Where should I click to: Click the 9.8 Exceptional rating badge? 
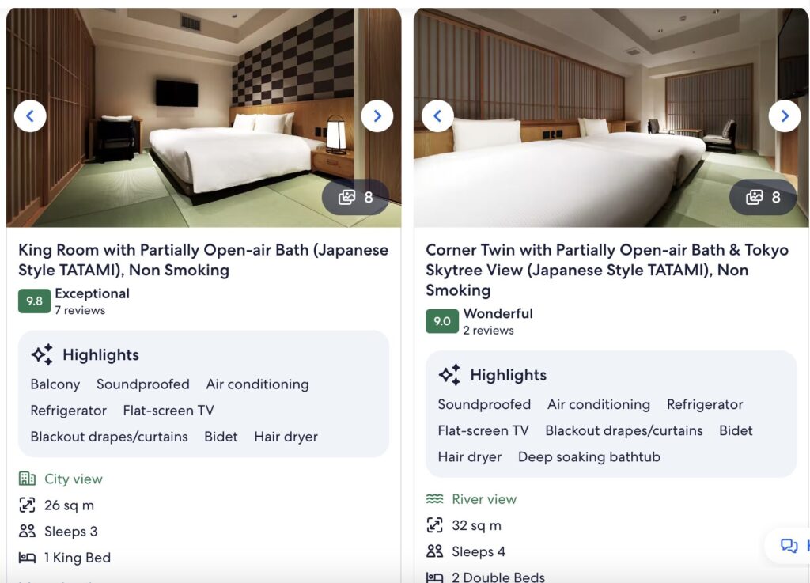click(34, 301)
